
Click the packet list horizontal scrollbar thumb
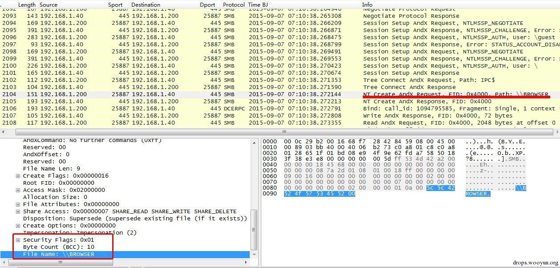tap(284, 132)
